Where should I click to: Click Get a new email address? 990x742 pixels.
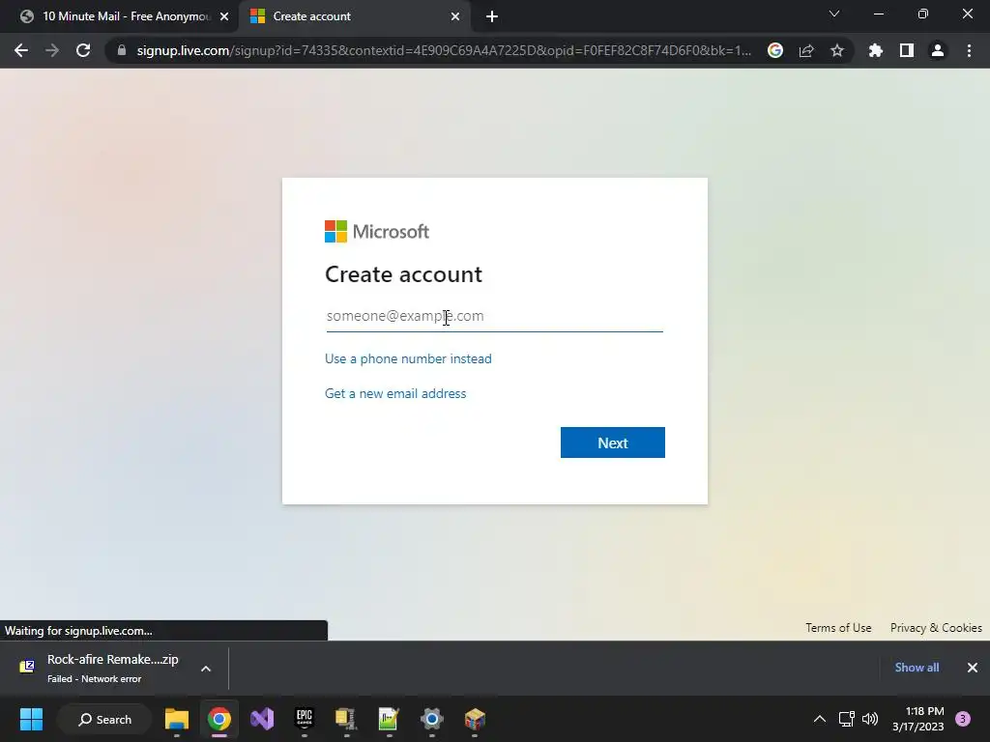(395, 393)
